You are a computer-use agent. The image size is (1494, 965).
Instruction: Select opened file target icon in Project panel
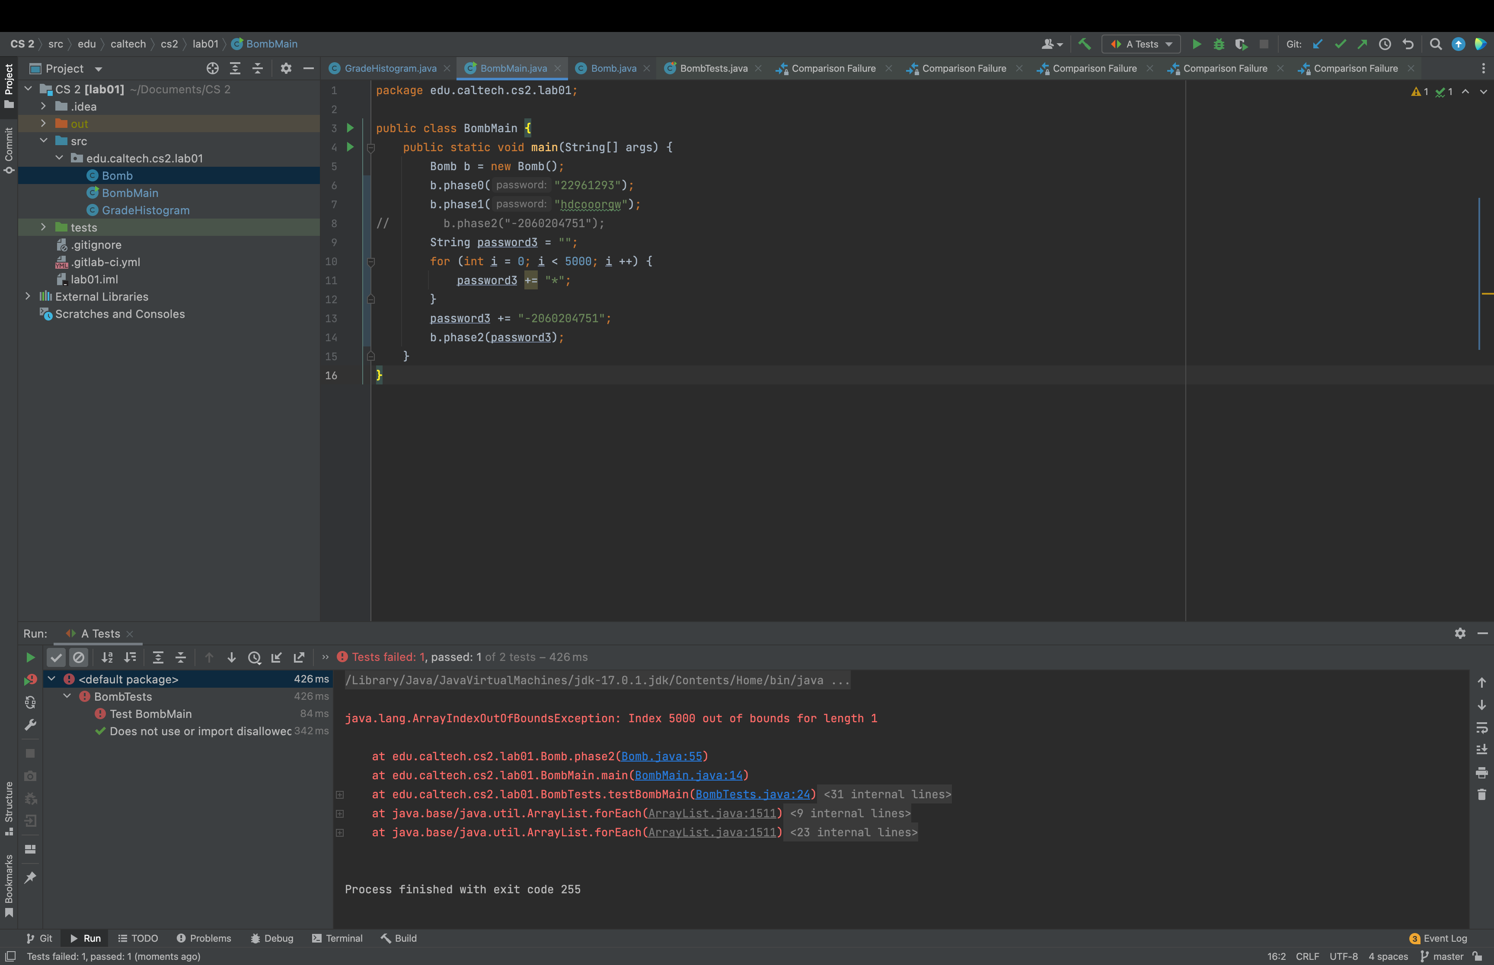click(x=213, y=68)
